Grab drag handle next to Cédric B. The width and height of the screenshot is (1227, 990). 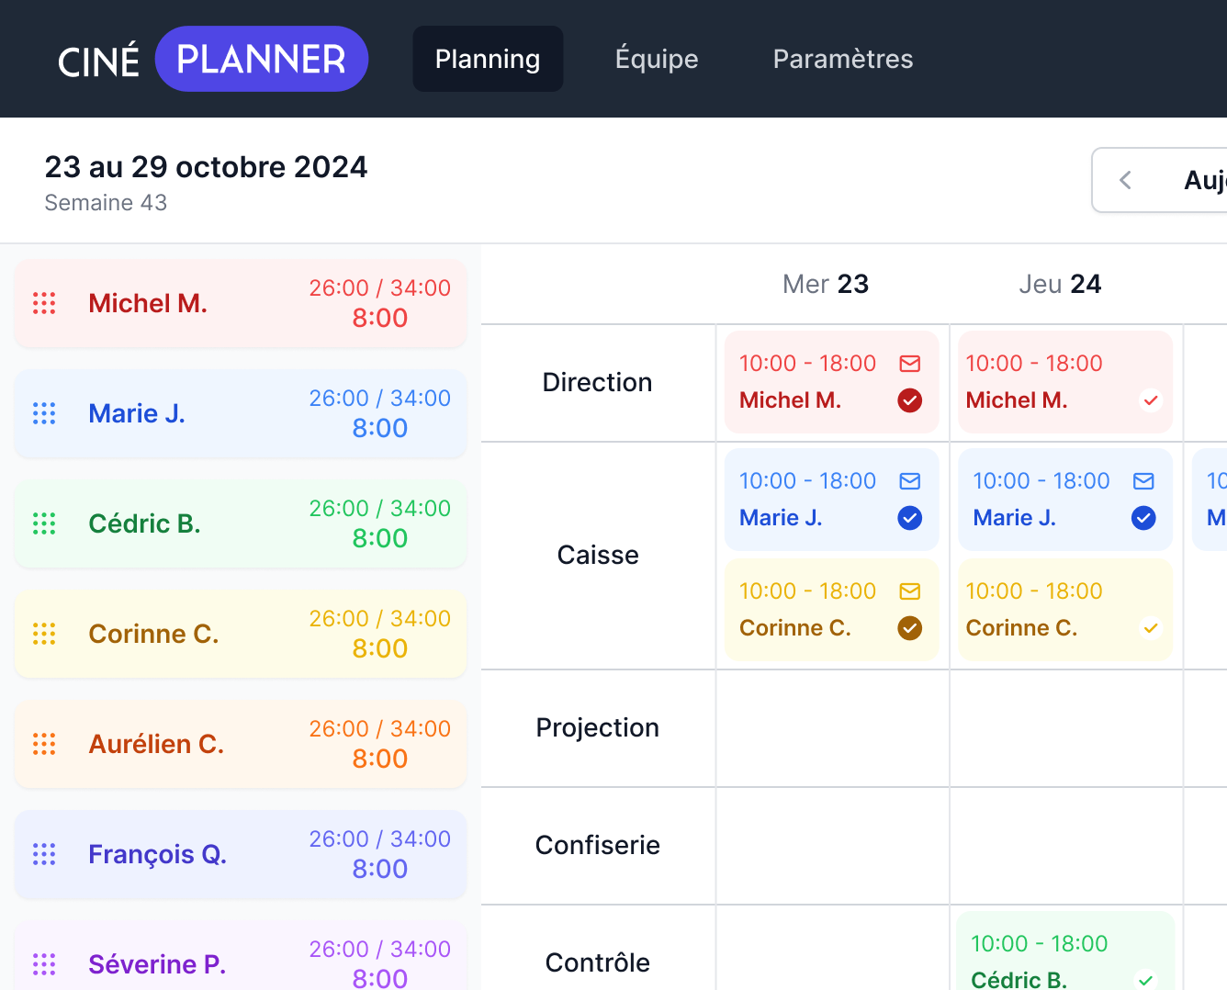[x=44, y=523]
